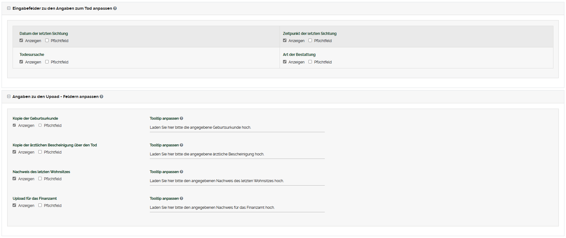Edit the letzten Wohnsitzes tooltip text field
The width and height of the screenshot is (566, 238).
tap(237, 181)
